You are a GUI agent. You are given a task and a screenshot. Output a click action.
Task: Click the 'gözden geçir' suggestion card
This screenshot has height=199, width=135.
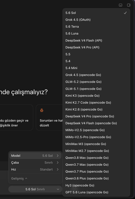coord(16,118)
